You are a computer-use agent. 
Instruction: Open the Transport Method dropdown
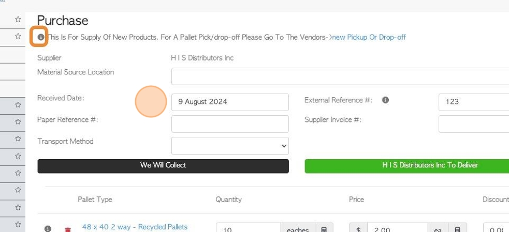tap(230, 146)
